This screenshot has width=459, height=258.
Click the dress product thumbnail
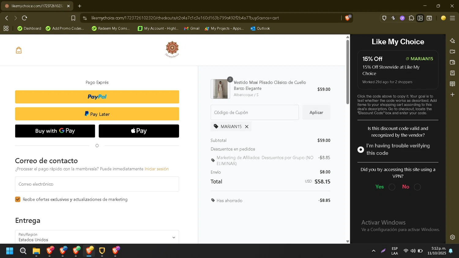point(220,89)
